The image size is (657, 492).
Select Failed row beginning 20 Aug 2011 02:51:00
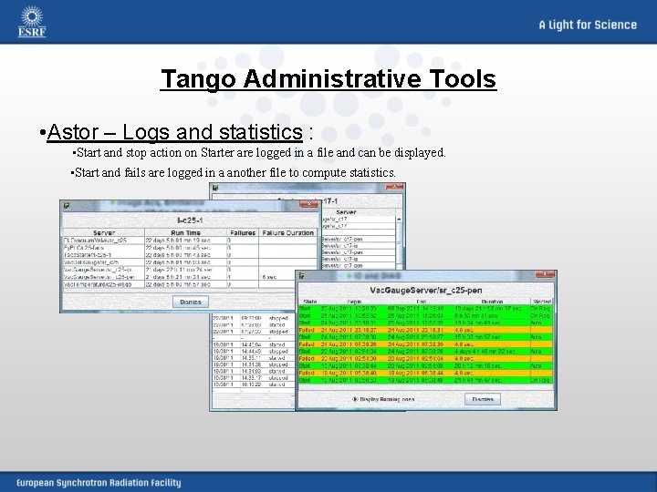[426, 359]
